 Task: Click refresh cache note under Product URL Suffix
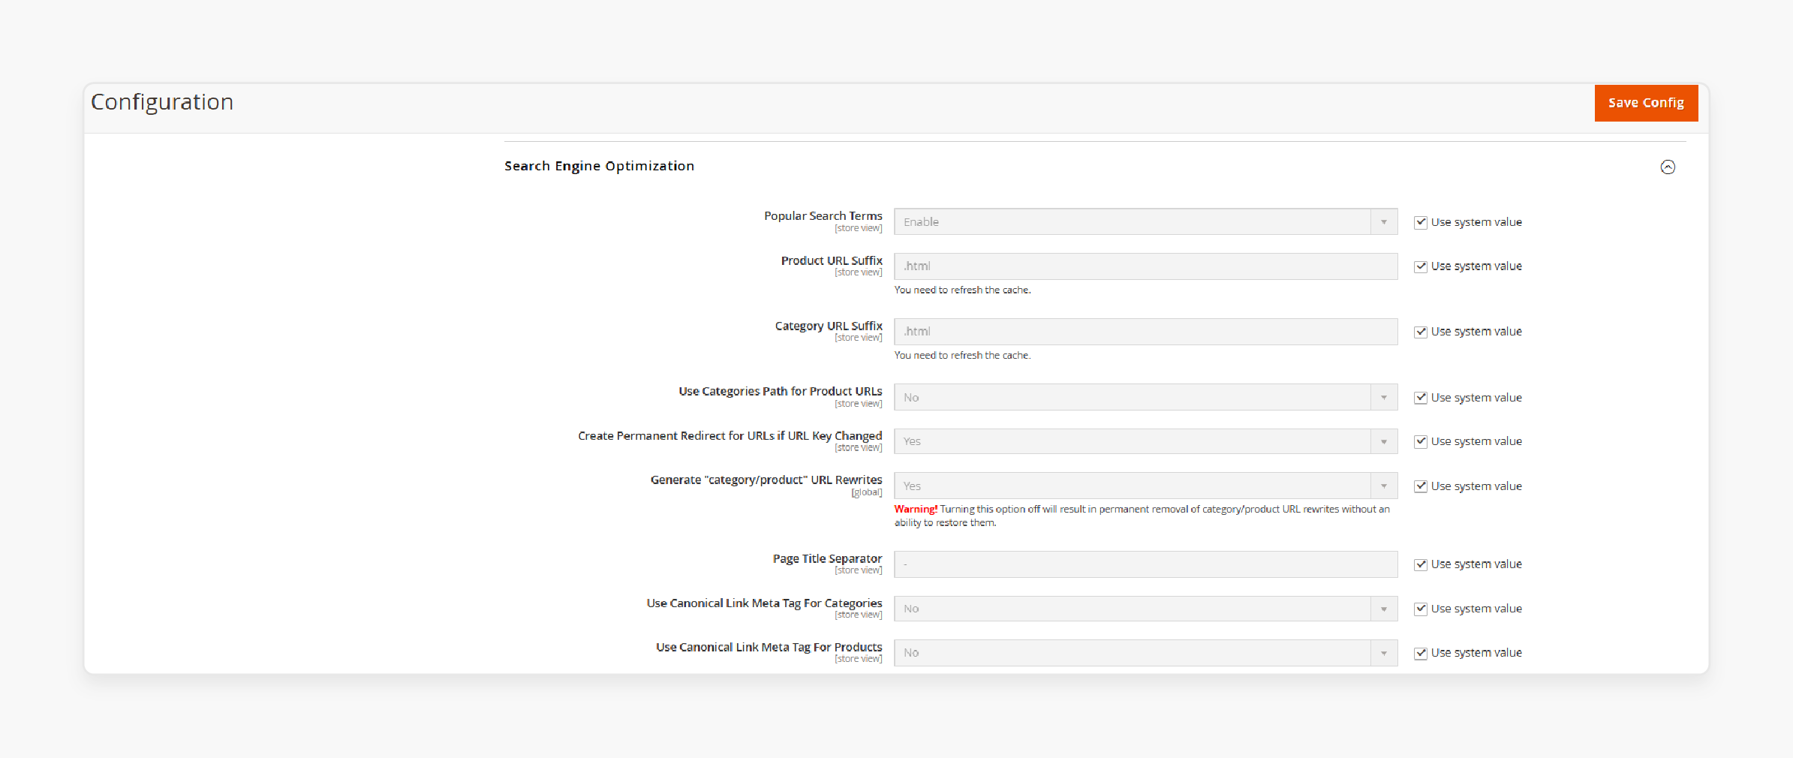pyautogui.click(x=962, y=290)
